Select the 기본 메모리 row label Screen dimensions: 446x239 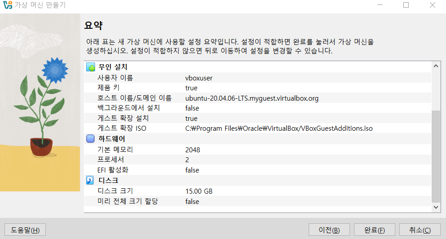click(115, 150)
